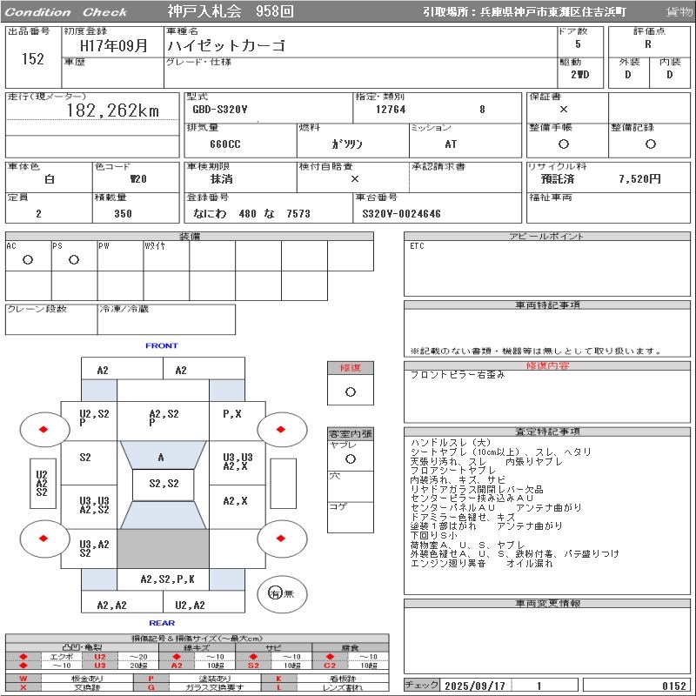Click the front-right tire damage marker
The width and height of the screenshot is (696, 696).
(x=280, y=429)
